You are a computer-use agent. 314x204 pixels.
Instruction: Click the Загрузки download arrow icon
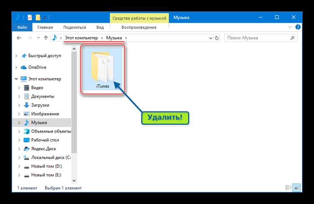(x=26, y=105)
